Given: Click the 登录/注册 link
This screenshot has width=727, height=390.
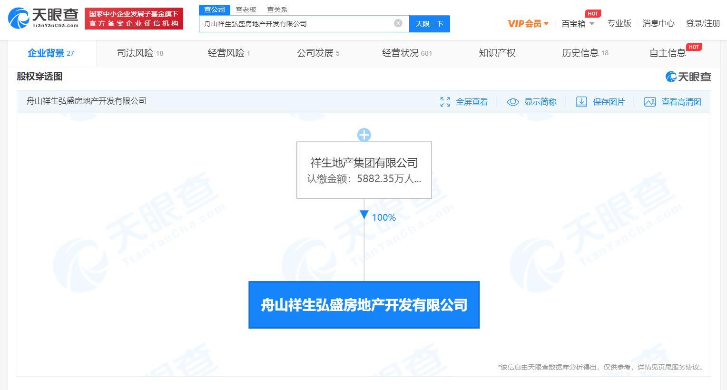Looking at the screenshot, I should tap(703, 23).
